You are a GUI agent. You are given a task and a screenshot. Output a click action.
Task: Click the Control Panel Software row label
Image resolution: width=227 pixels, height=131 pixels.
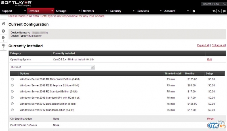coord(24,125)
